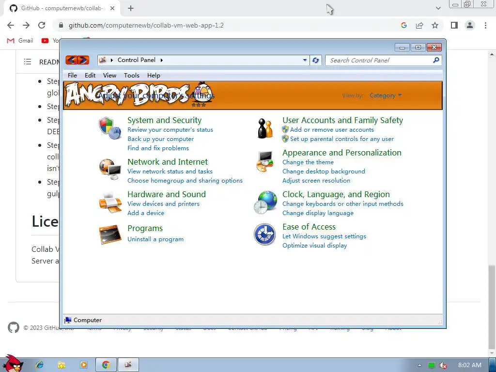Open Chrome's tab search chevron
Image resolution: width=496 pixels, height=372 pixels.
tap(438, 8)
